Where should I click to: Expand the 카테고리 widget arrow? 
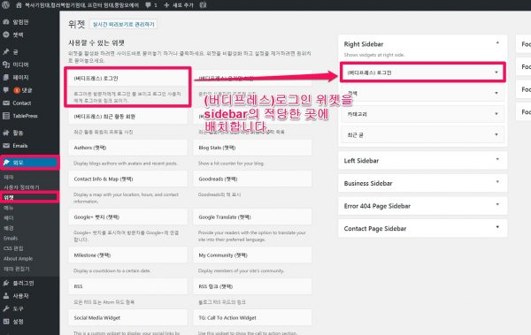click(x=496, y=114)
